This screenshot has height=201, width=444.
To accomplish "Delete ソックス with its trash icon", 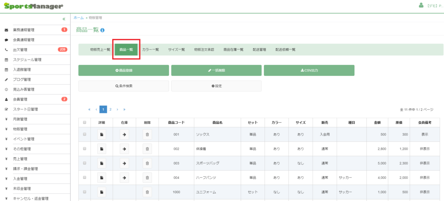I will coord(147,134).
